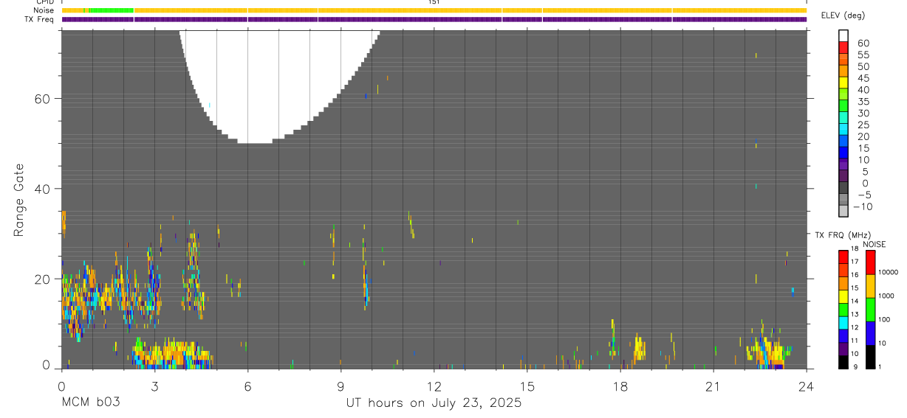Click the green swatch on the noise scale
The width and height of the screenshot is (907, 418).
(x=870, y=309)
